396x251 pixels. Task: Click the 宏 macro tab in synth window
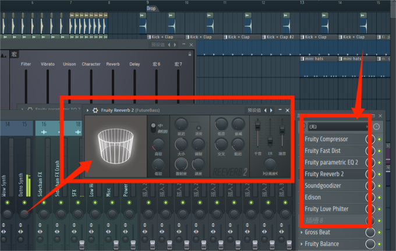14,54
